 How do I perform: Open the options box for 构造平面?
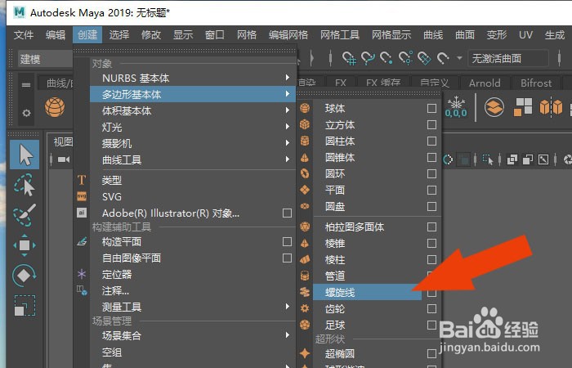point(287,242)
